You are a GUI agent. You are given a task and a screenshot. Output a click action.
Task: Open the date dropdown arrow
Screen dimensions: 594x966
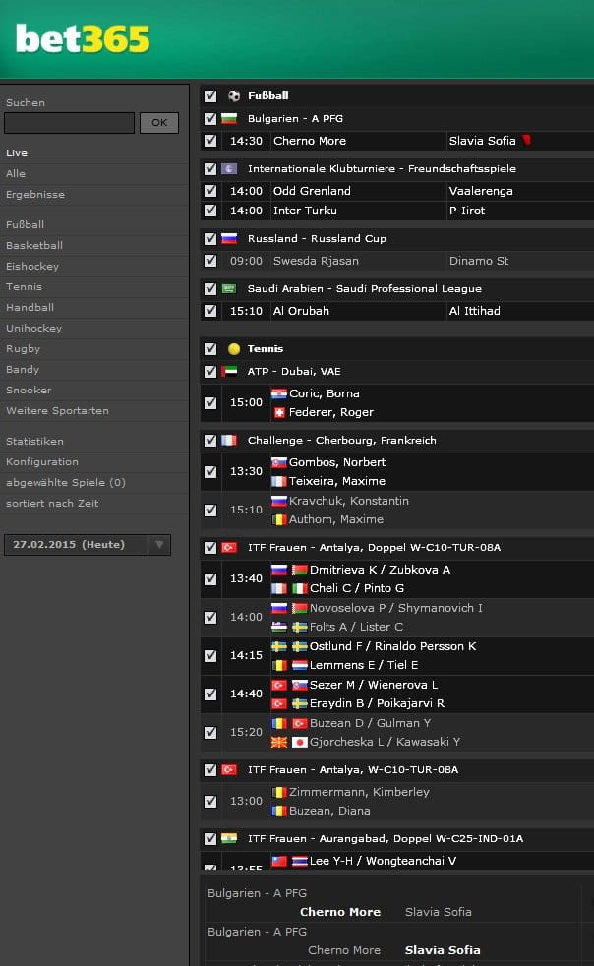pyautogui.click(x=159, y=545)
